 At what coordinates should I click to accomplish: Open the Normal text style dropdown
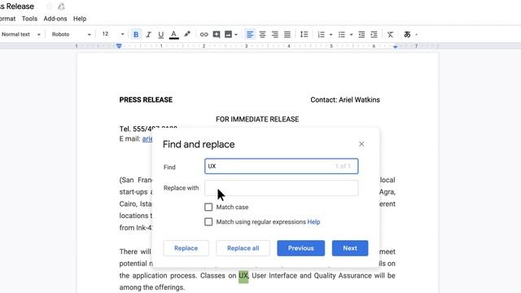(20, 34)
